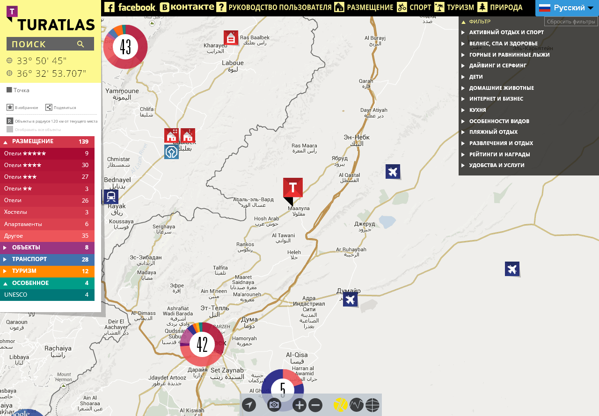Select the Апартаменты row
This screenshot has width=599, height=416.
[x=47, y=224]
